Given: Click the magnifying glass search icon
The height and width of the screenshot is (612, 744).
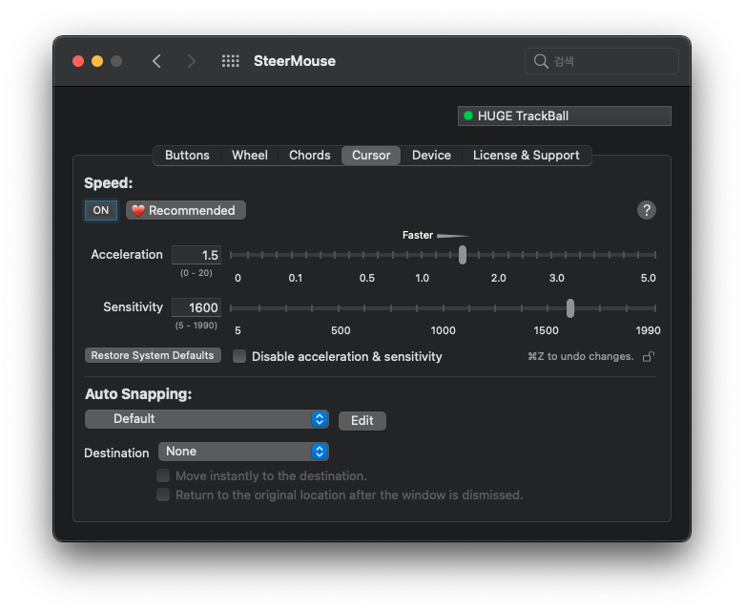Looking at the screenshot, I should [541, 61].
